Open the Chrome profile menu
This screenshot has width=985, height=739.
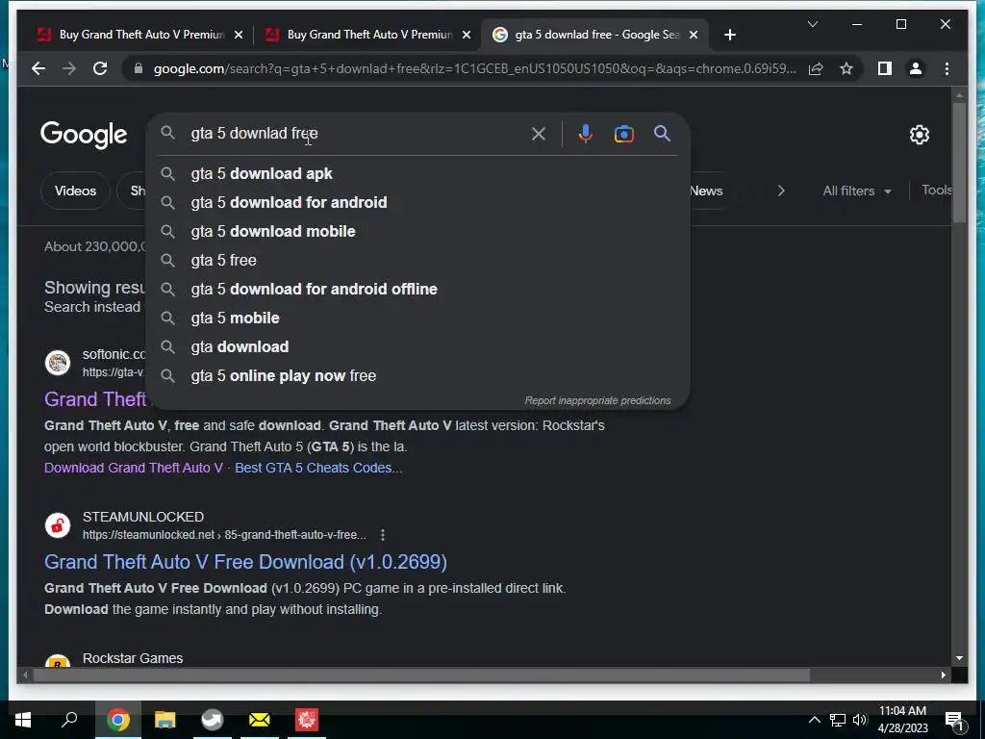click(x=916, y=68)
